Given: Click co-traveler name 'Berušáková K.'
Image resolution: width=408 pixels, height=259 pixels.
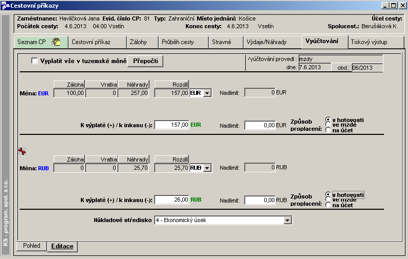Looking at the screenshot, I should click(380, 26).
